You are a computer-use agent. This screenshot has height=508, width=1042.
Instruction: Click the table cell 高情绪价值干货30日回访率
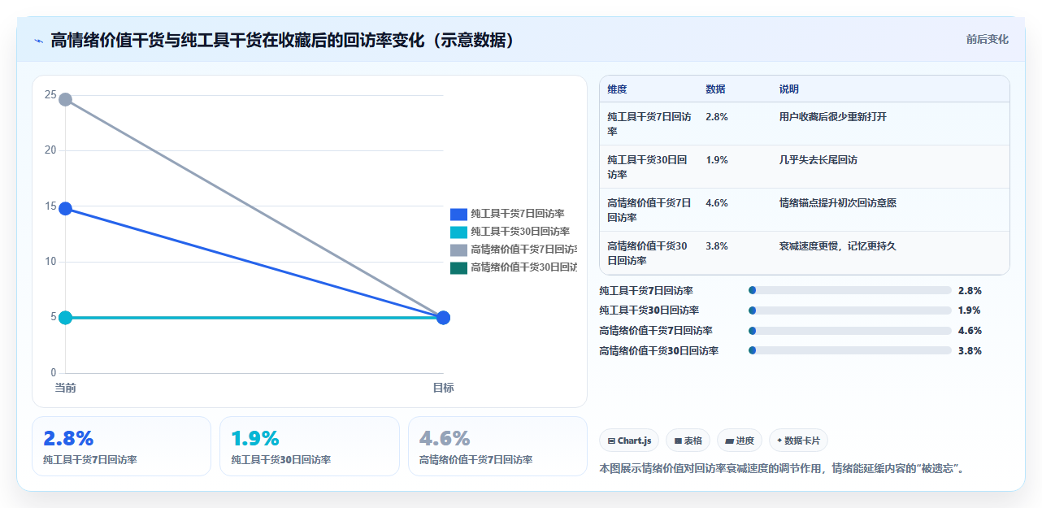[649, 253]
